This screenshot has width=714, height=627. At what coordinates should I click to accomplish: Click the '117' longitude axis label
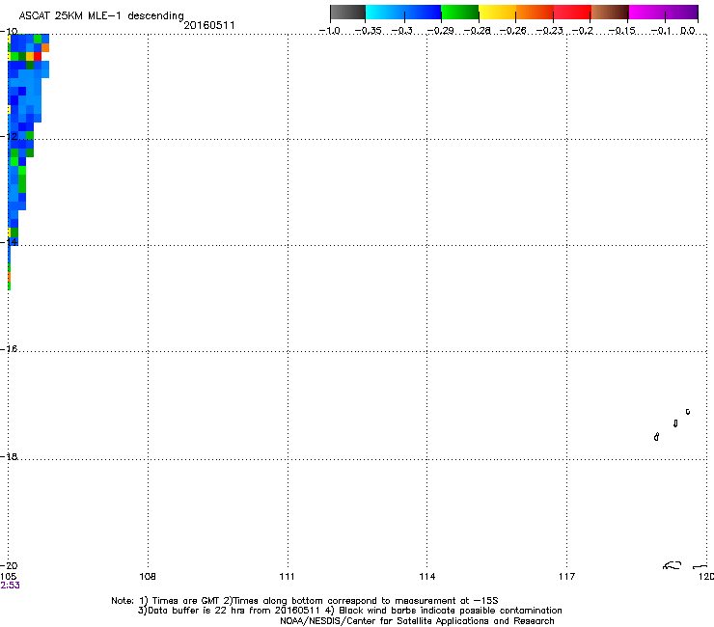(567, 577)
